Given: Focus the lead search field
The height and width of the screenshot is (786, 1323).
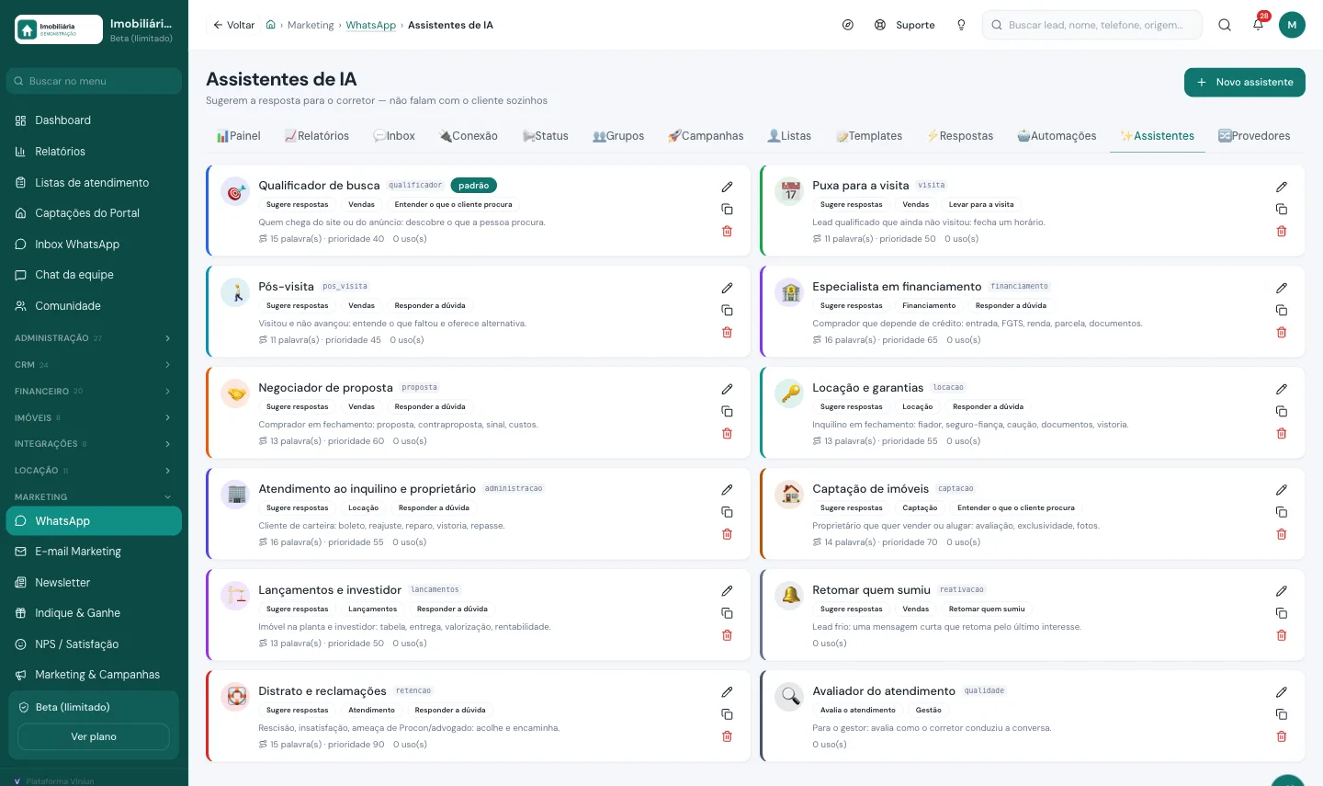Looking at the screenshot, I should pyautogui.click(x=1092, y=25).
